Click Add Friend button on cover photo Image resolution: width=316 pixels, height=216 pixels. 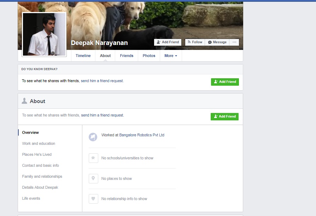click(168, 42)
